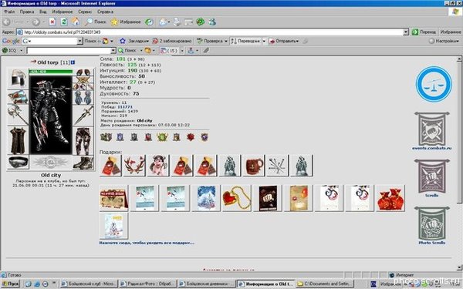Click the Old city birthplace link

(x=144, y=121)
